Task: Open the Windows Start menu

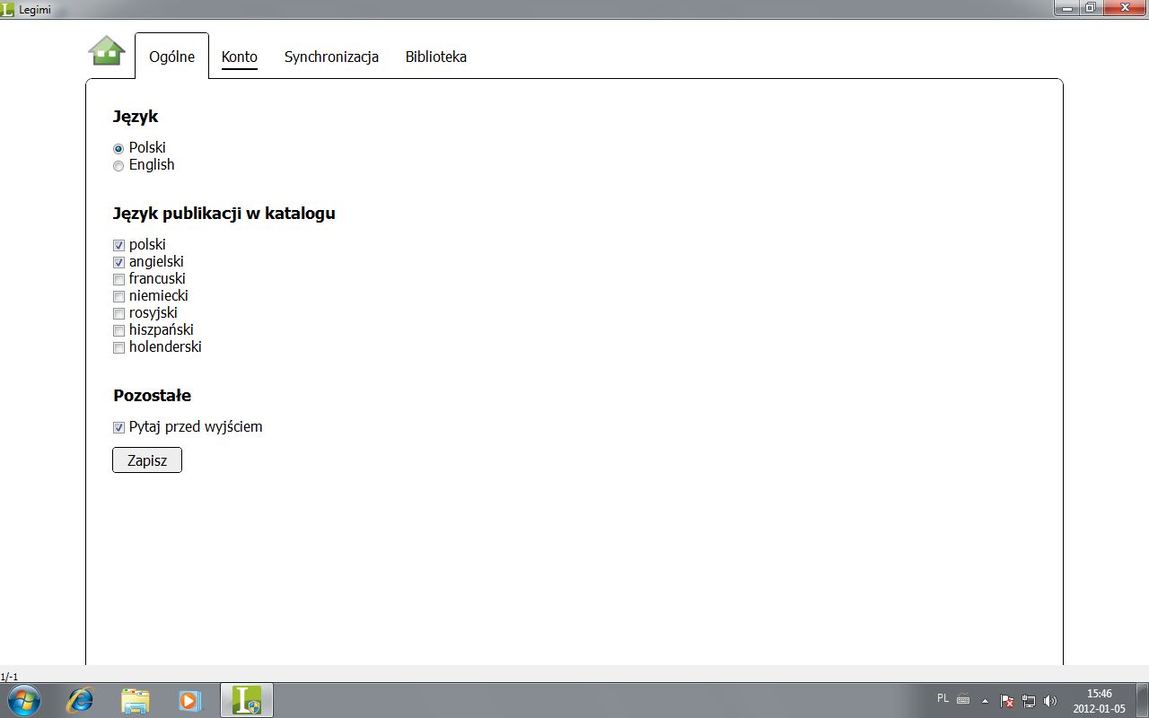Action: point(23,700)
